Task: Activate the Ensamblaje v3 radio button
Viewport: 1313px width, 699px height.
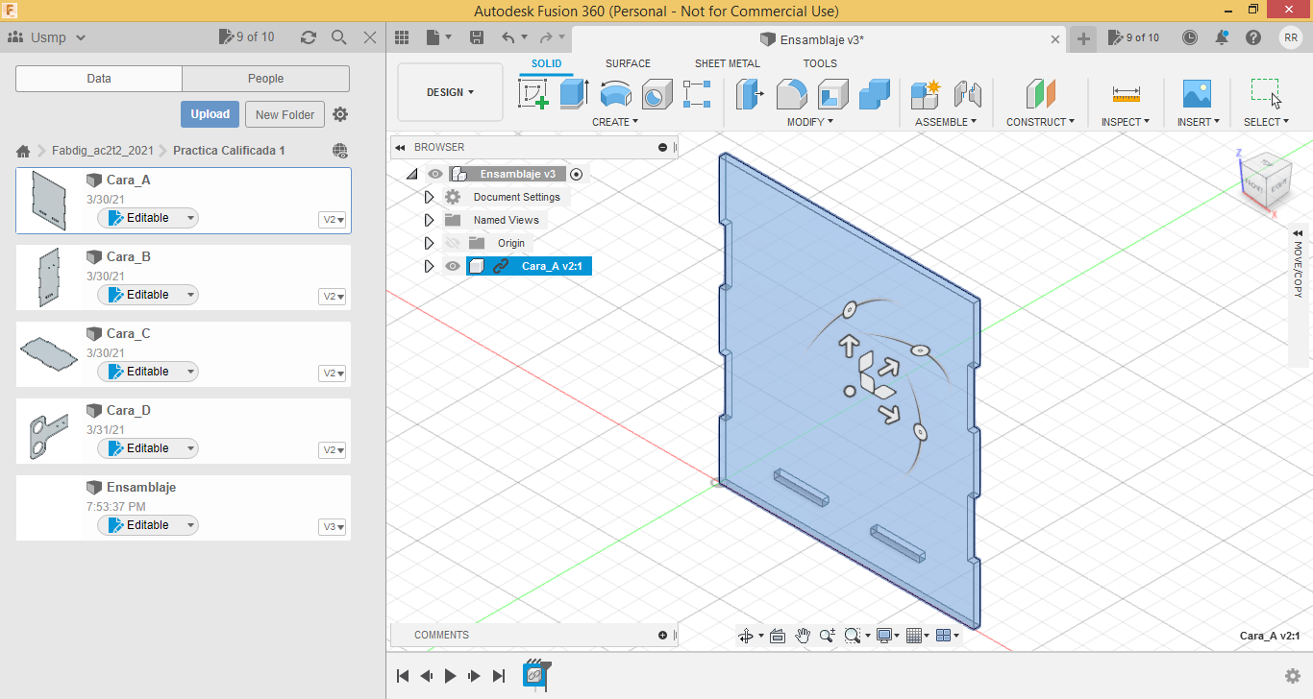Action: tap(576, 174)
